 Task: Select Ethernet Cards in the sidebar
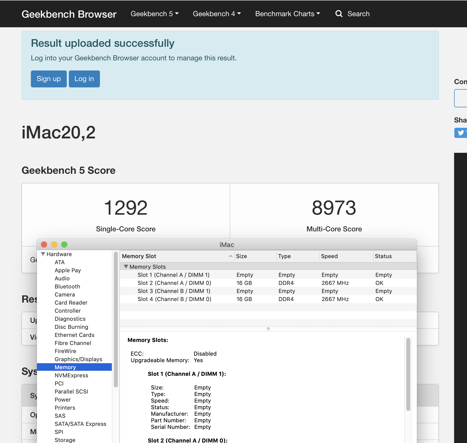75,335
